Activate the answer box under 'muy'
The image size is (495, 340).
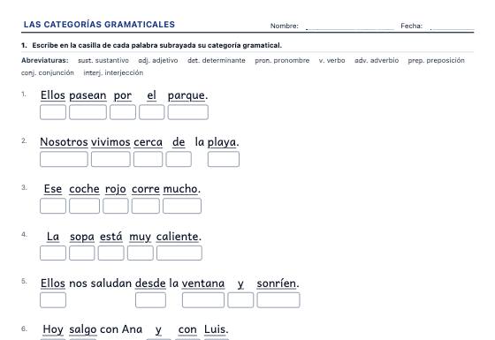click(141, 253)
